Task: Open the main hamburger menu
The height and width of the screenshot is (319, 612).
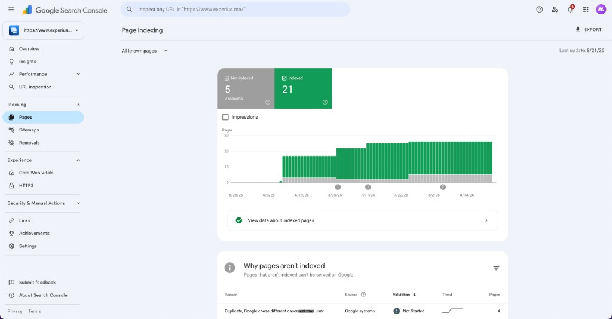Action: click(11, 10)
